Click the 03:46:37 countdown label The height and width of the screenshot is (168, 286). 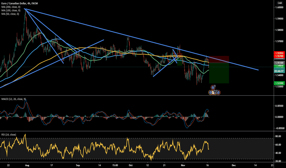(279, 71)
